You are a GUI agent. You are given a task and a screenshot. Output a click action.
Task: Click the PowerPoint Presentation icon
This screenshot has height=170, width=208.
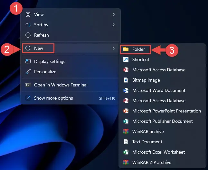pos(126,111)
